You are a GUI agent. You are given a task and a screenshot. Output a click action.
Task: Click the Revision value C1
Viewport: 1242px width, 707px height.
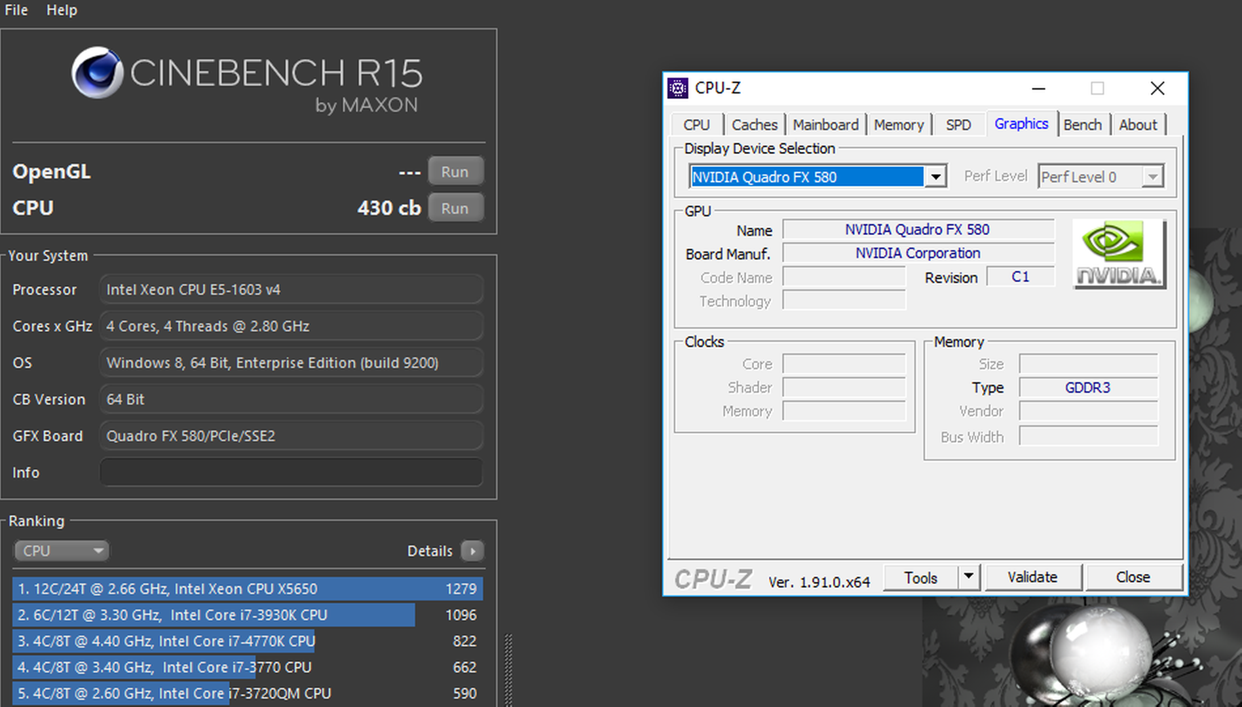pos(1021,277)
